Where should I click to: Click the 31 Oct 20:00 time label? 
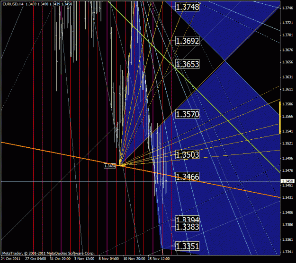[x=60, y=259]
